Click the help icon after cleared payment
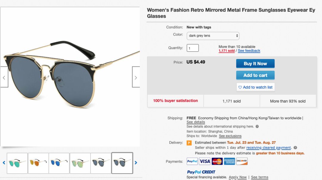 (x=295, y=148)
